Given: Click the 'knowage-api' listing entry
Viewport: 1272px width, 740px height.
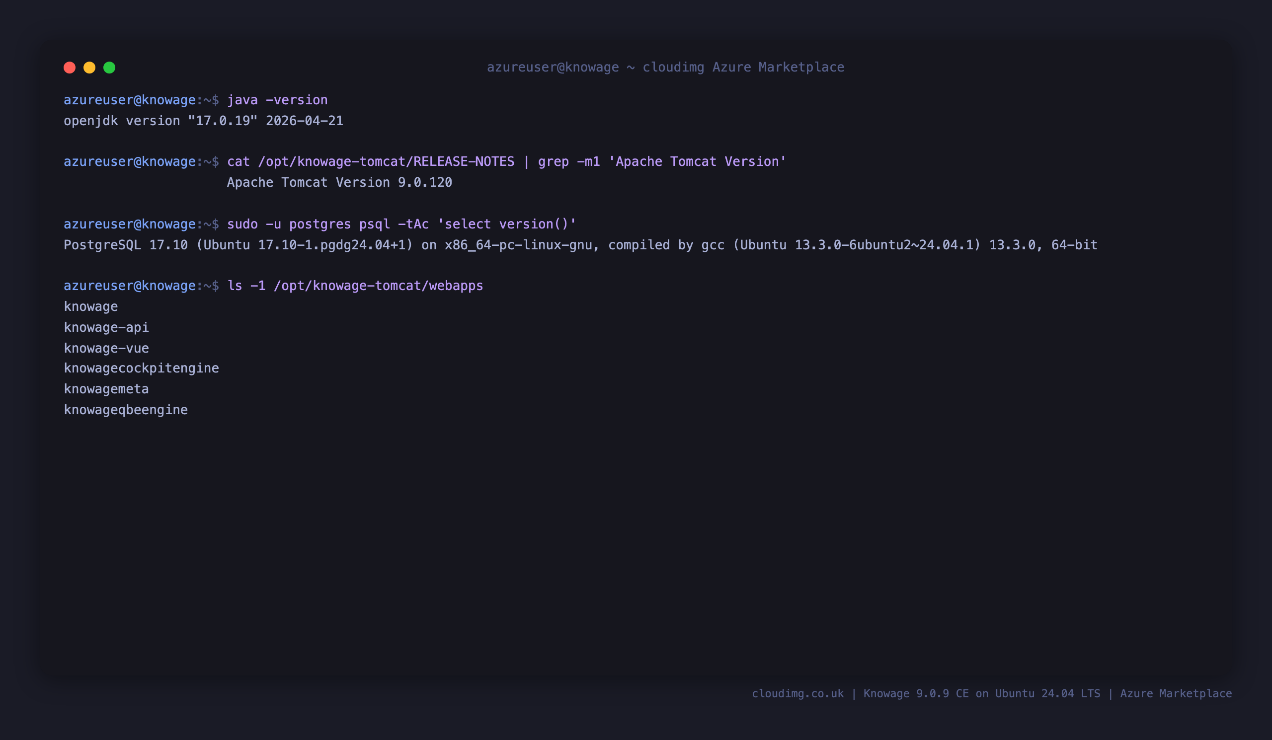Looking at the screenshot, I should (x=106, y=327).
